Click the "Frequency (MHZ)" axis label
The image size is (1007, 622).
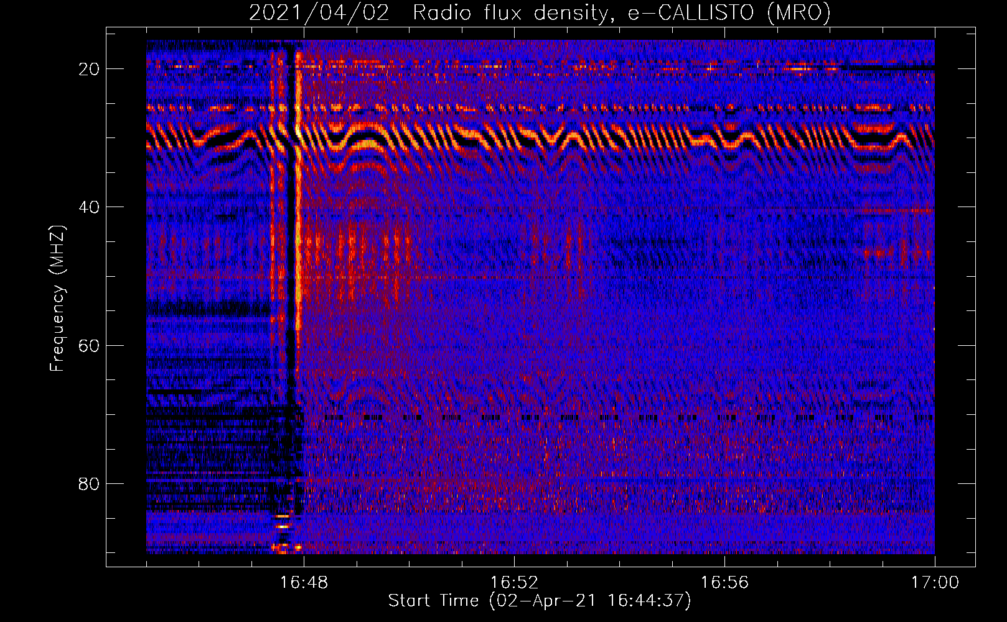(57, 299)
